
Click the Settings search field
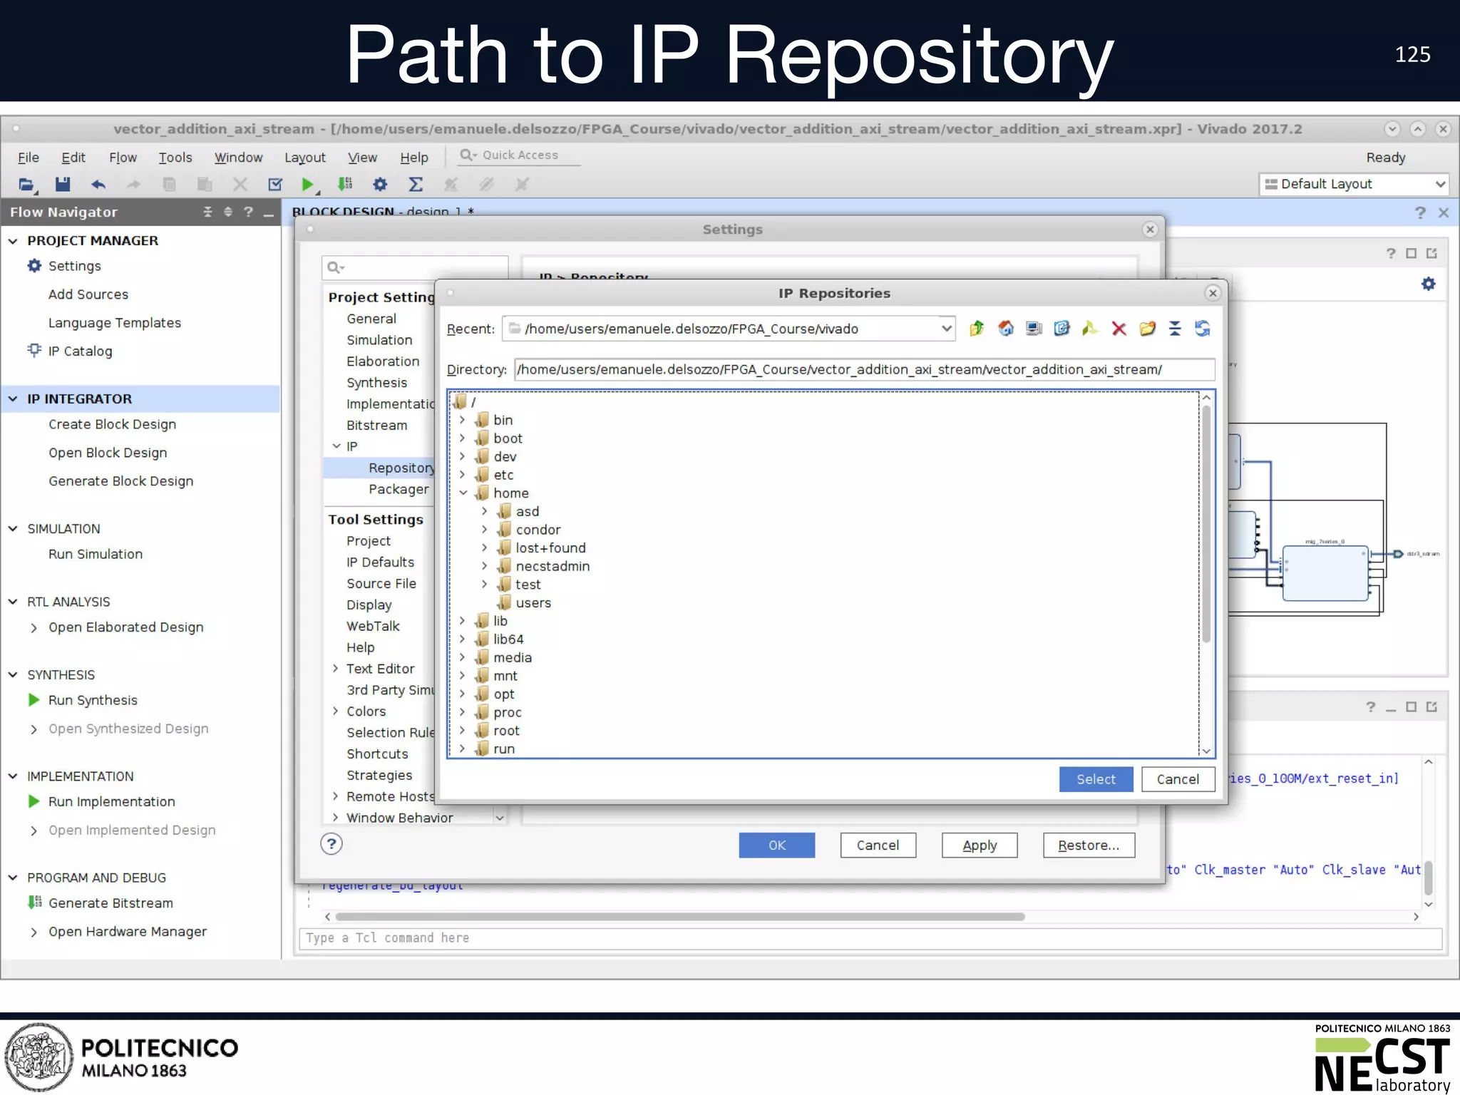[415, 267]
